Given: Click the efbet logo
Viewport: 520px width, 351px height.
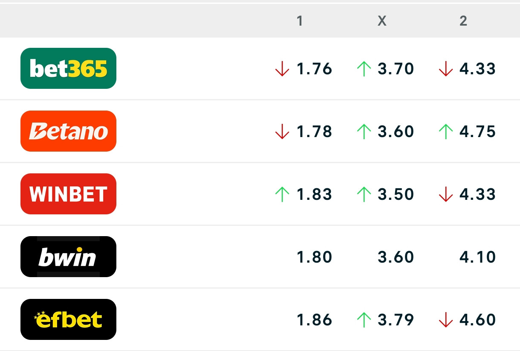Looking at the screenshot, I should coord(68,319).
